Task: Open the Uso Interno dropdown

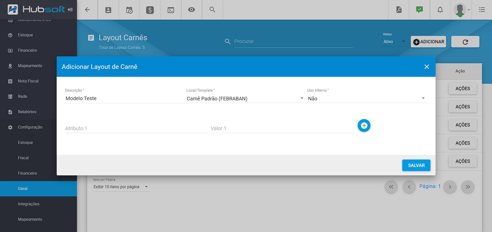Action: coord(367,99)
